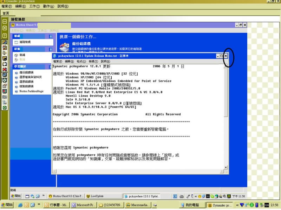Switch to the 首頁 tab
This screenshot has height=210, width=281.
6,13
